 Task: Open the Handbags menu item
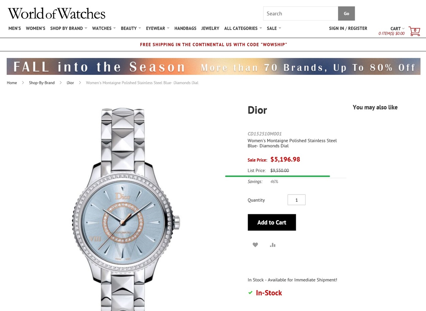point(185,28)
